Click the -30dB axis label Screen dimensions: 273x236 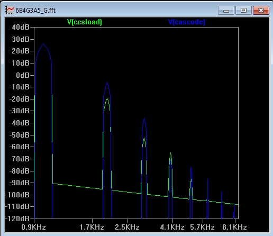click(19, 111)
